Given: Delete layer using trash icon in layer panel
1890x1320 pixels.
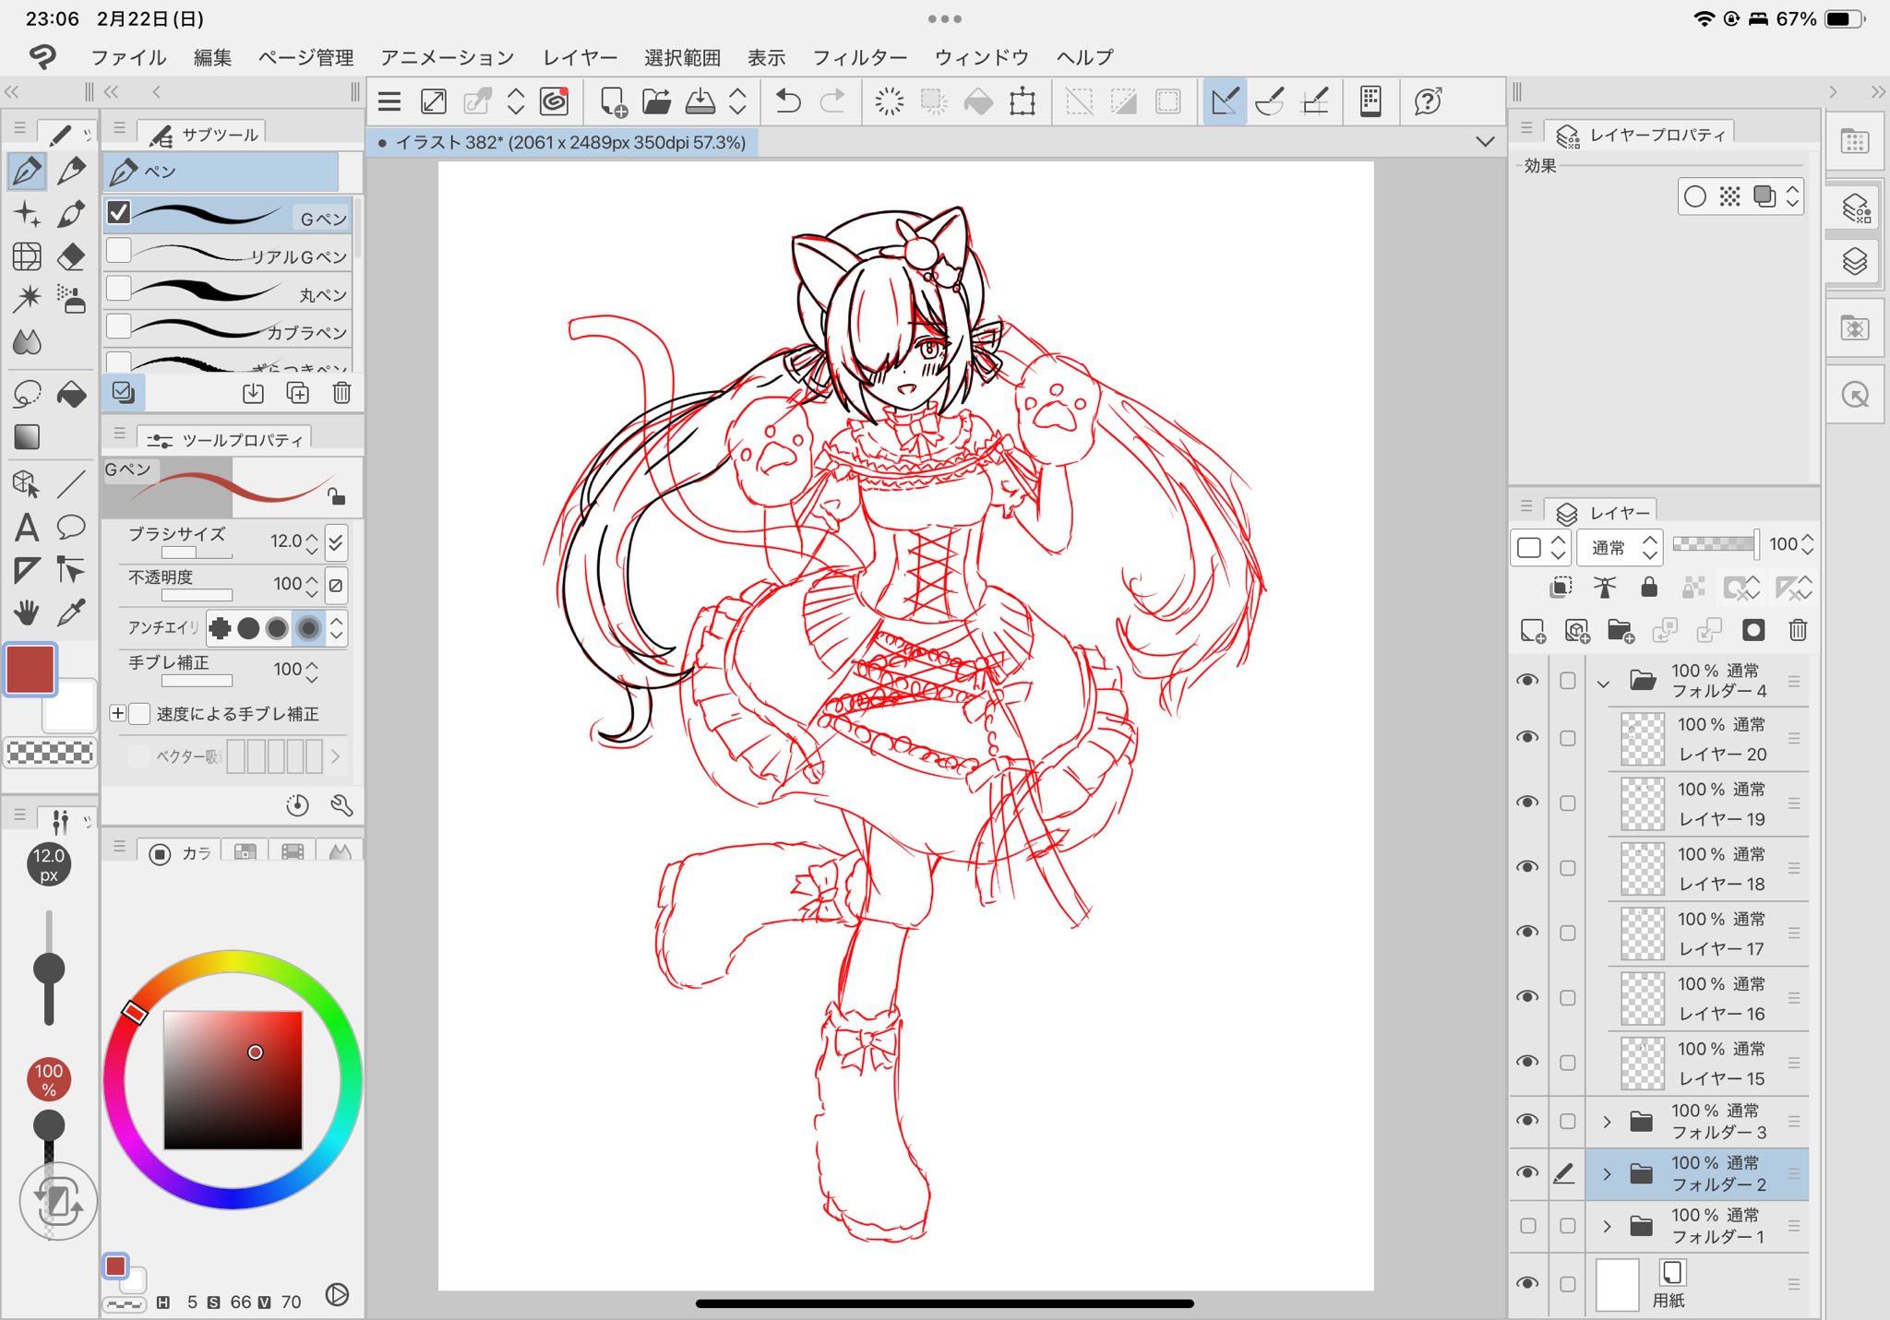Looking at the screenshot, I should 1798,631.
